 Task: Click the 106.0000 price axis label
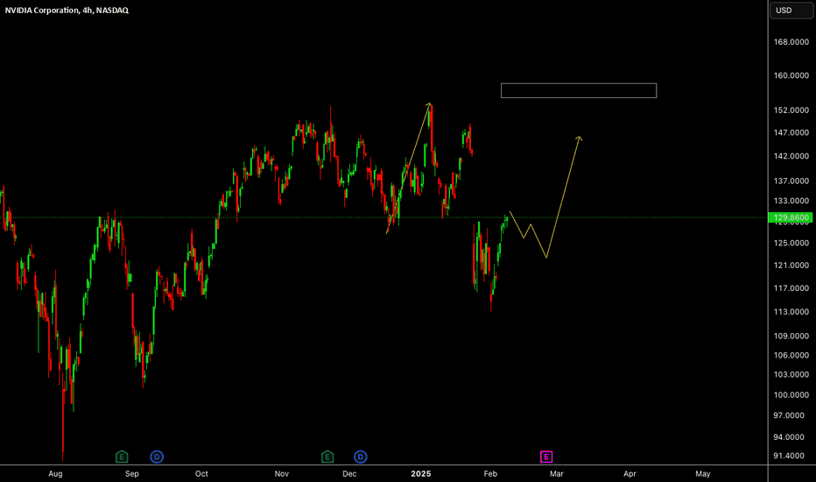791,355
